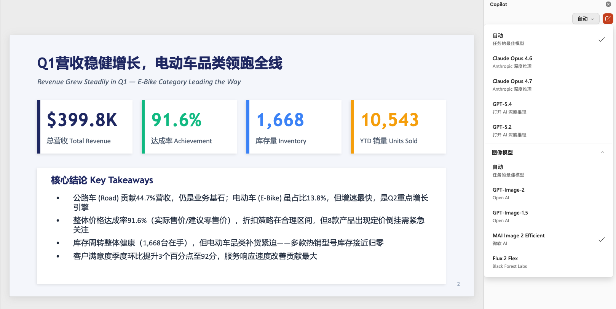Click the 10,543 Units Sold card
616x309 pixels.
(x=399, y=127)
